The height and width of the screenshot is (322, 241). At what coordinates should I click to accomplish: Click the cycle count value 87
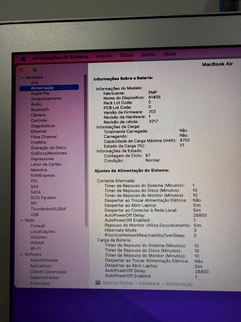(148, 155)
